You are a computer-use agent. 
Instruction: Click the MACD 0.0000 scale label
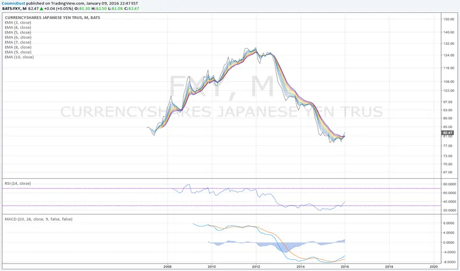[x=449, y=242]
